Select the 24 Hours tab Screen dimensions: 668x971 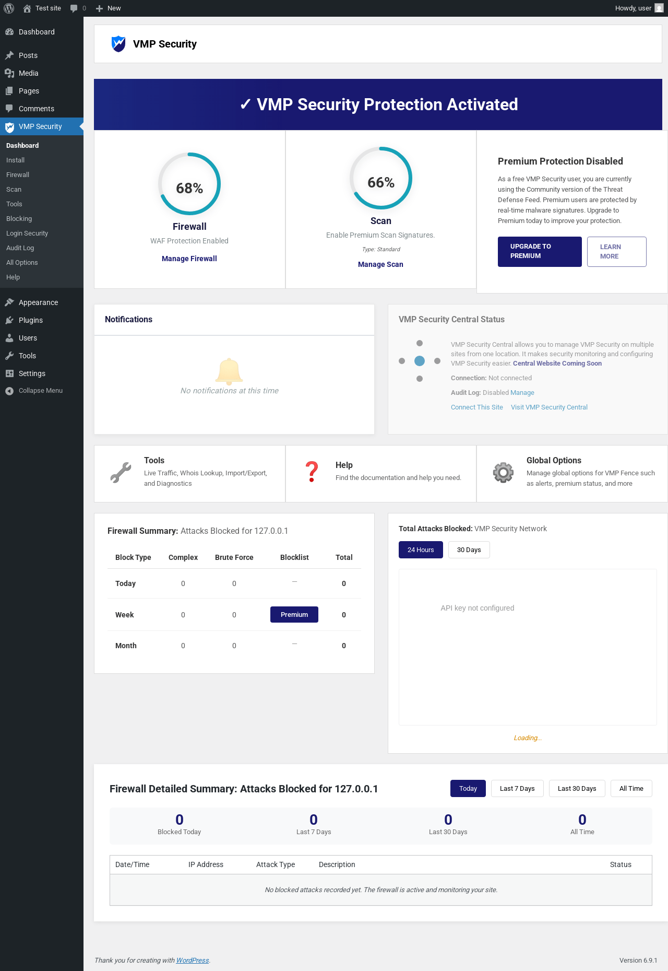pyautogui.click(x=421, y=550)
